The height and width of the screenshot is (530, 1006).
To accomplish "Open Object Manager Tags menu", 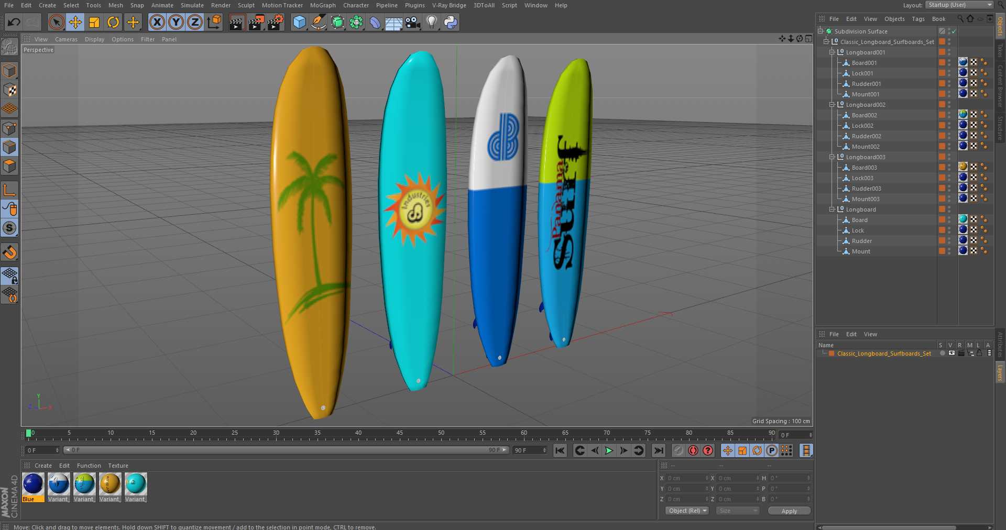I will point(918,19).
